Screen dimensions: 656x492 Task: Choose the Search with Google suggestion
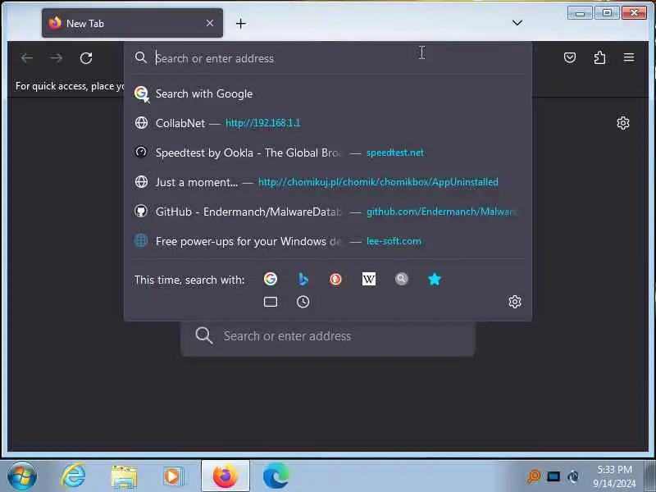pos(327,93)
